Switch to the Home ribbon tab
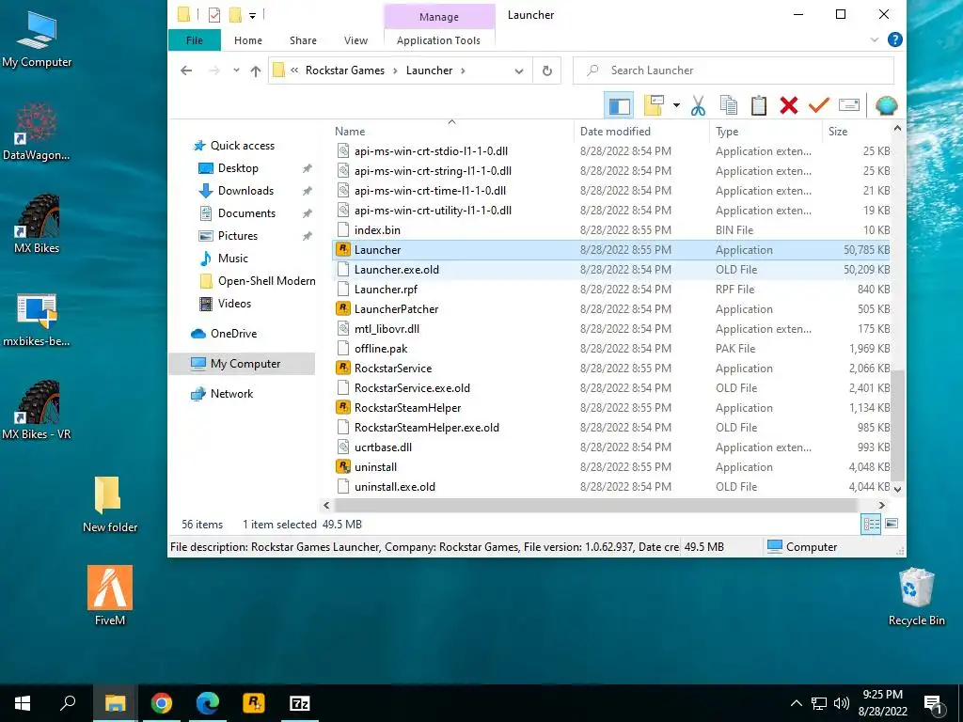 click(x=248, y=40)
